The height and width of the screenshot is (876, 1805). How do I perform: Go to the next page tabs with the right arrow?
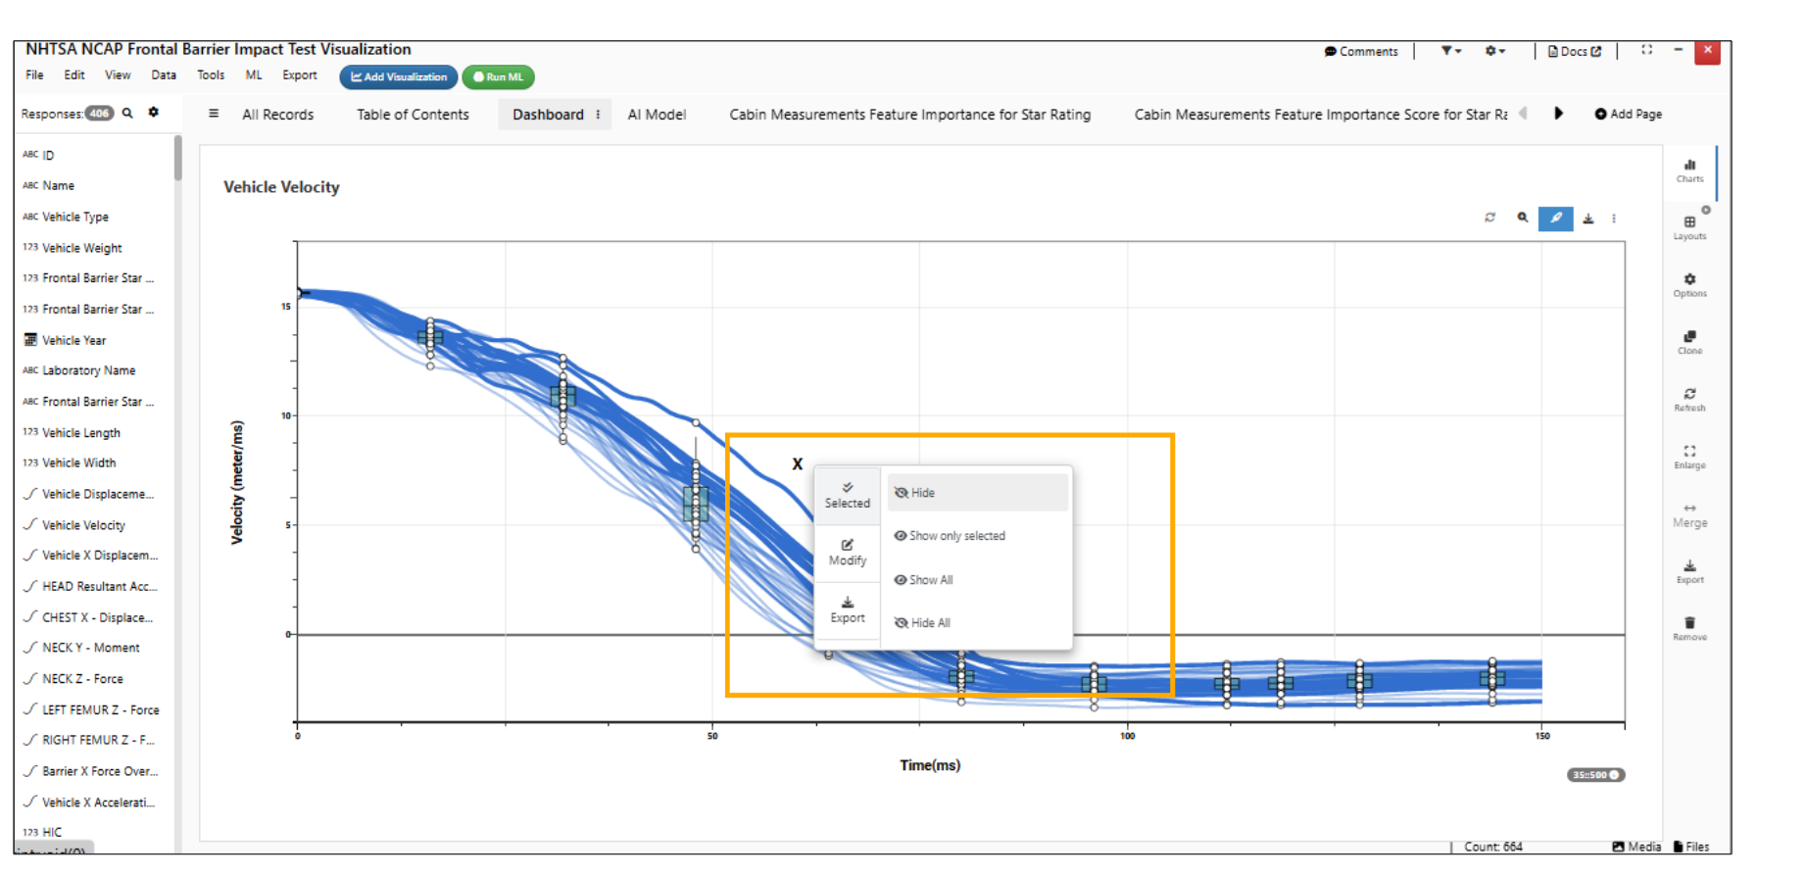pyautogui.click(x=1558, y=113)
